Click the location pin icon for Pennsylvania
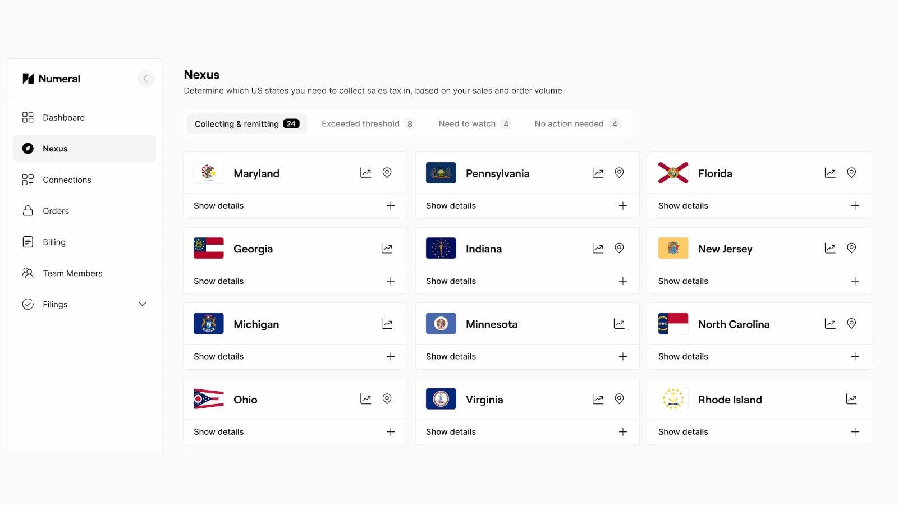 tap(619, 173)
